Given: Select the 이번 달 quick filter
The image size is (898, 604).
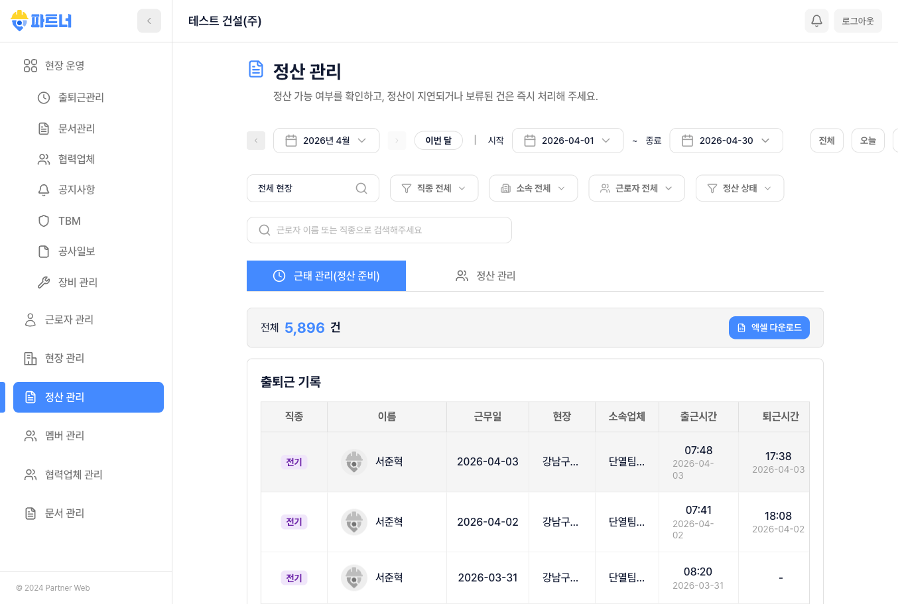Looking at the screenshot, I should [x=438, y=140].
